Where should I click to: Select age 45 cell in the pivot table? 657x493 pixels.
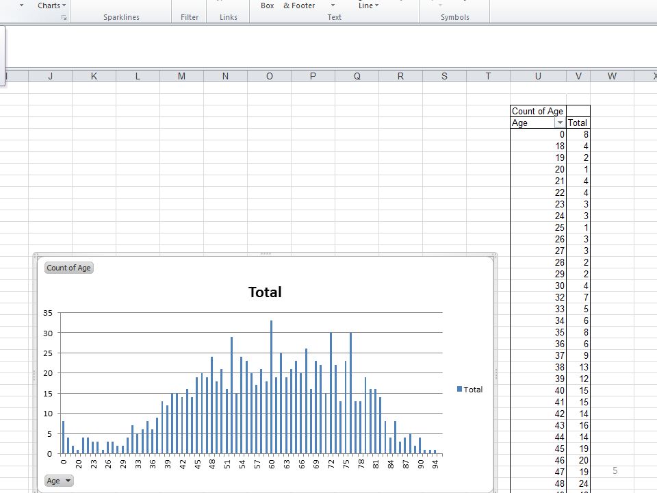click(538, 449)
